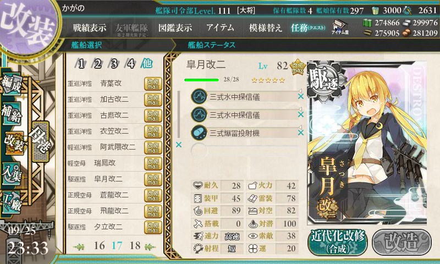The width and height of the screenshot is (440, 264).
Task: Return to 母港 home port icon
Action: click(40, 141)
